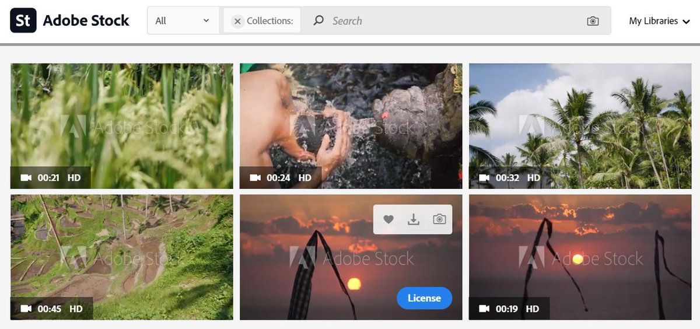Click the HD badge next to 00:19
Image resolution: width=700 pixels, height=329 pixels.
pos(532,309)
